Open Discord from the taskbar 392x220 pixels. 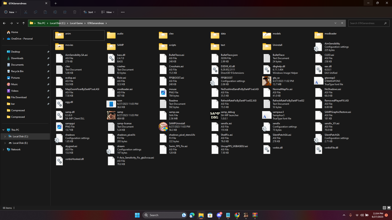click(219, 215)
